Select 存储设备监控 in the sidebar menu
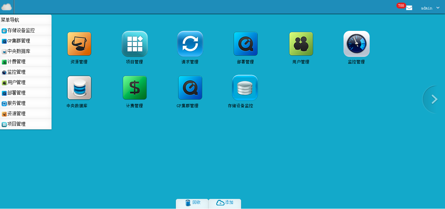 tap(21, 31)
